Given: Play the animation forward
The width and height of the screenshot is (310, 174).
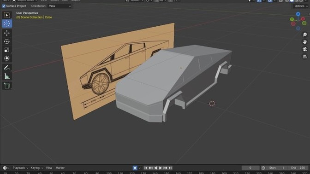Looking at the screenshot, I should [x=161, y=168].
